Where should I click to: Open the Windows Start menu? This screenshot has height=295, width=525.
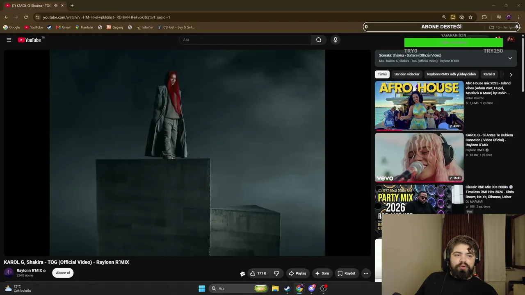click(x=202, y=288)
